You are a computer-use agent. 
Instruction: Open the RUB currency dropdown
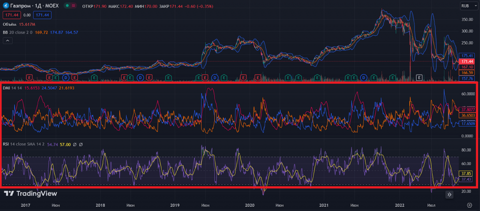pos(465,6)
